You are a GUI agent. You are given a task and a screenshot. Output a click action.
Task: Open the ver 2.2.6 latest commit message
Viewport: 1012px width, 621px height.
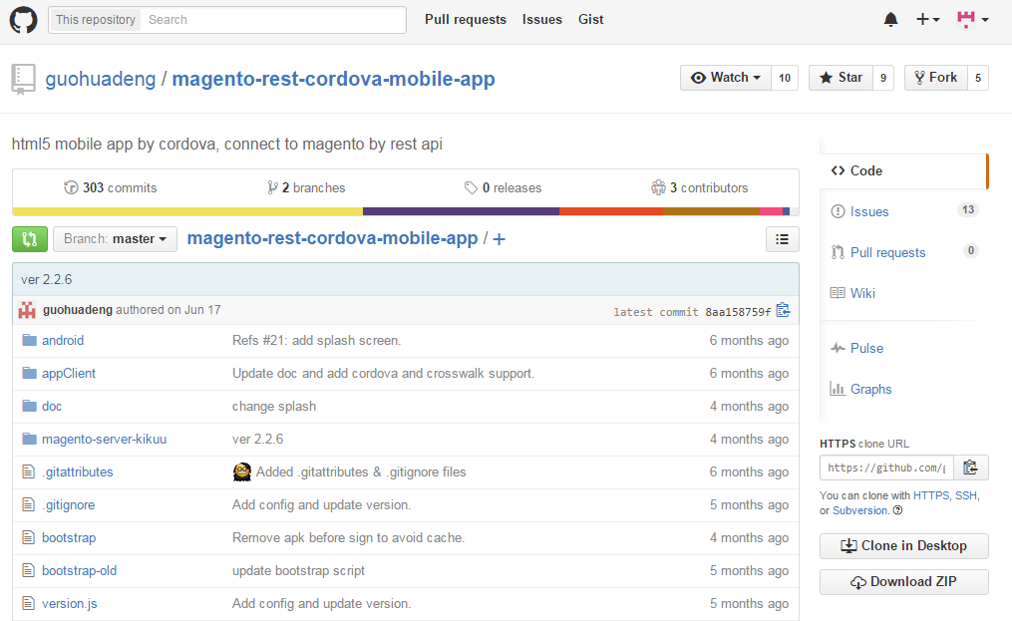[x=47, y=279]
